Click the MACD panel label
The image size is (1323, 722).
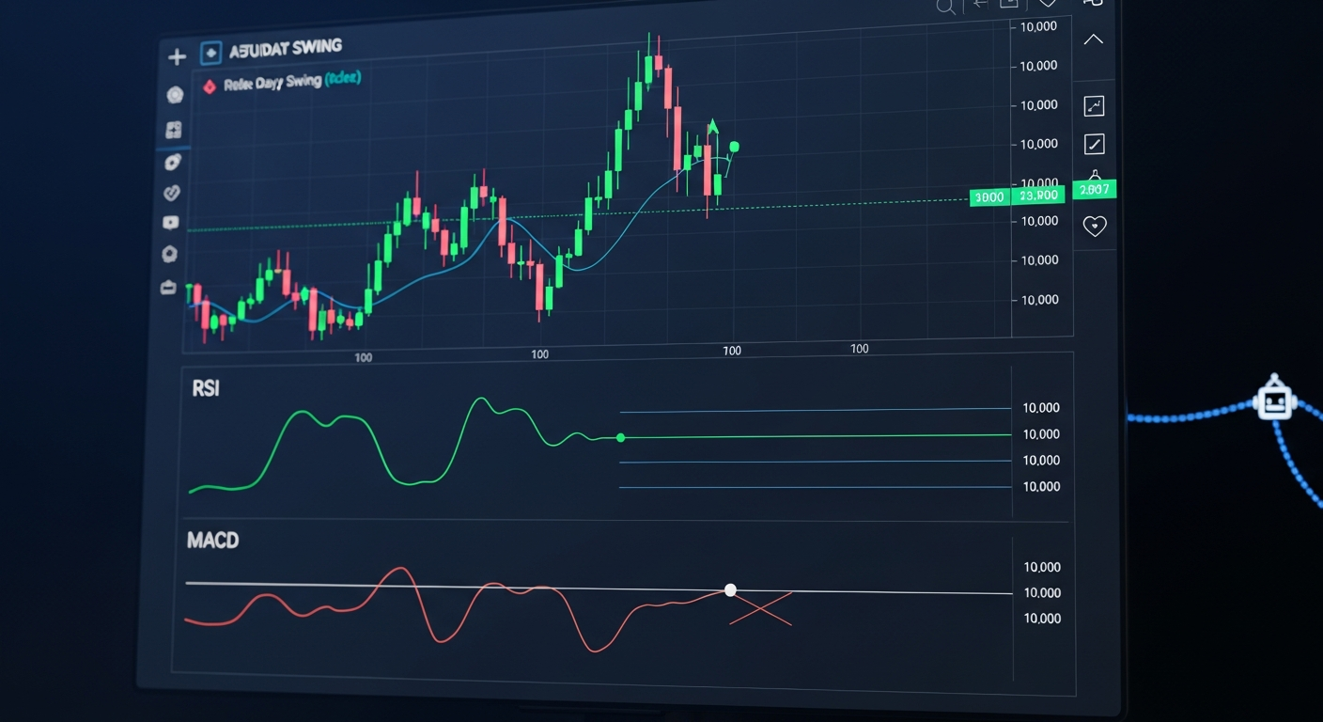[x=212, y=541]
